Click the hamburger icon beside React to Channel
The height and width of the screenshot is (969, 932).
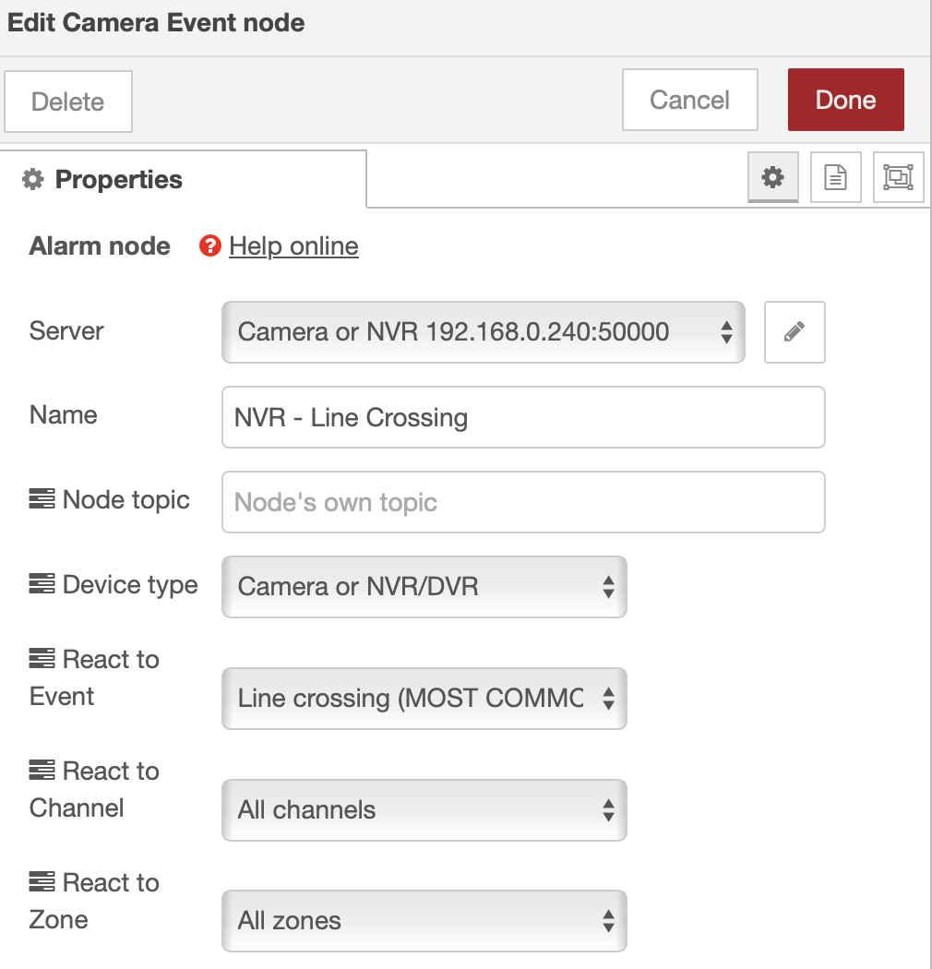pos(41,771)
